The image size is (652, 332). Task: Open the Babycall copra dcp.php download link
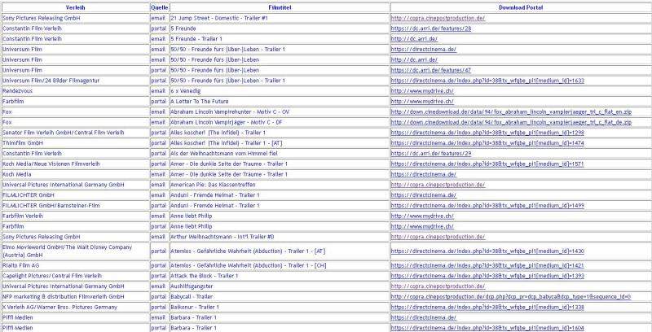[510, 297]
